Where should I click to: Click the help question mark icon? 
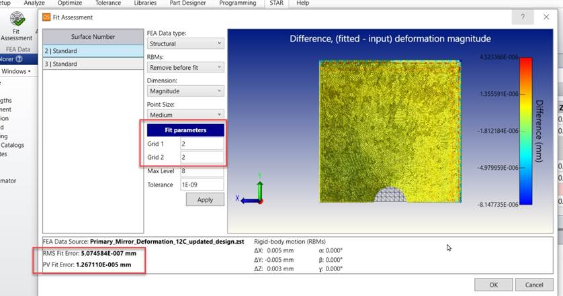(519, 17)
